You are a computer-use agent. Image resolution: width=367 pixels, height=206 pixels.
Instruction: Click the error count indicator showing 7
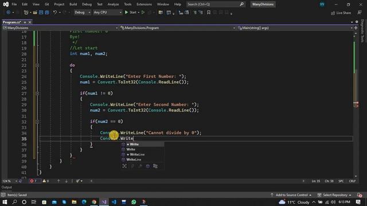pyautogui.click(x=34, y=181)
